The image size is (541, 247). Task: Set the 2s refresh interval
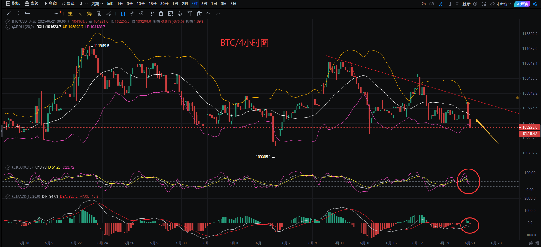pyautogui.click(x=423, y=4)
